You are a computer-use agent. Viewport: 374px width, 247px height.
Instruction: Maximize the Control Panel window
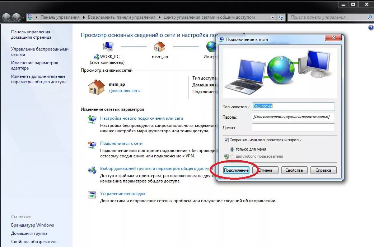[353, 5]
